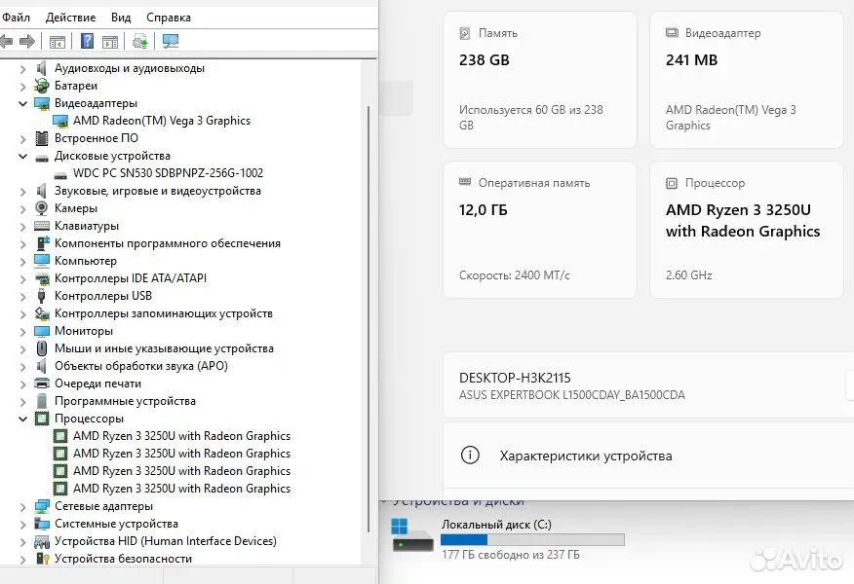Click the Аудиовходы speaker icon

click(x=41, y=68)
